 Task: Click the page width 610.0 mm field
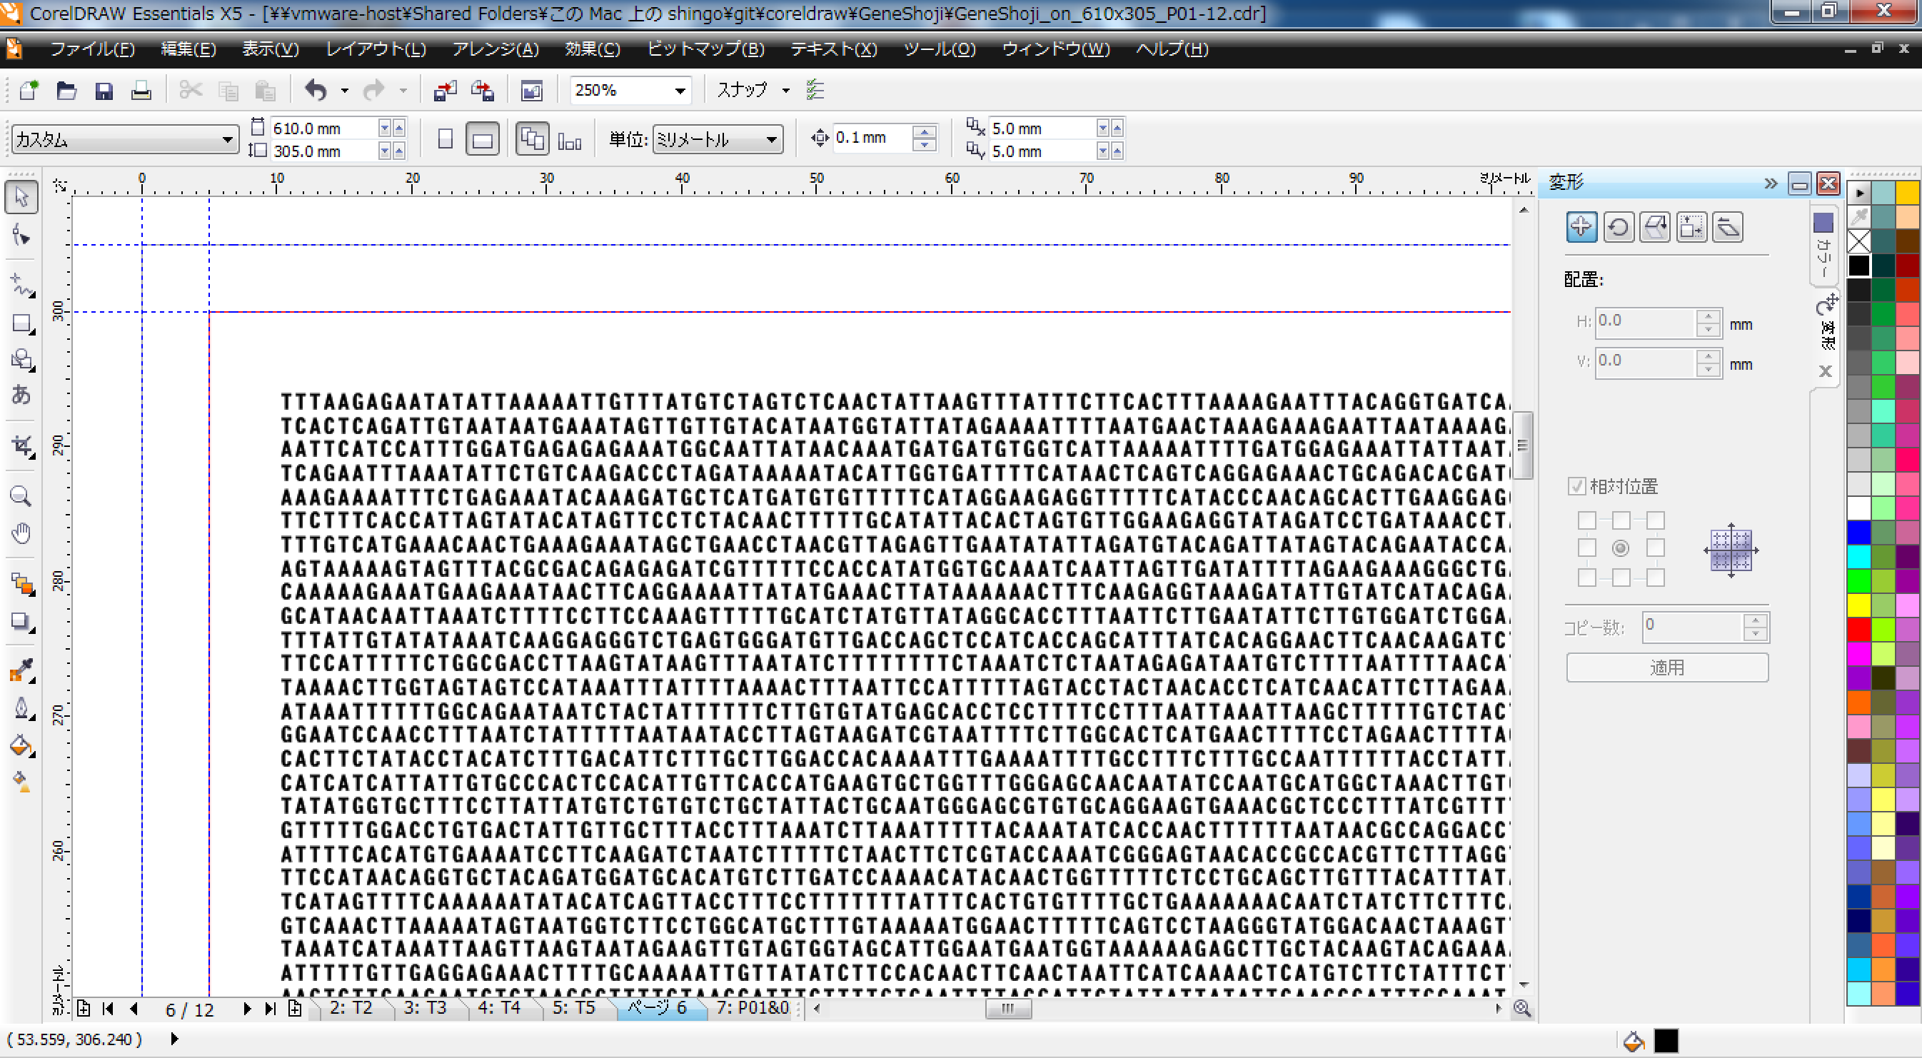tap(324, 129)
